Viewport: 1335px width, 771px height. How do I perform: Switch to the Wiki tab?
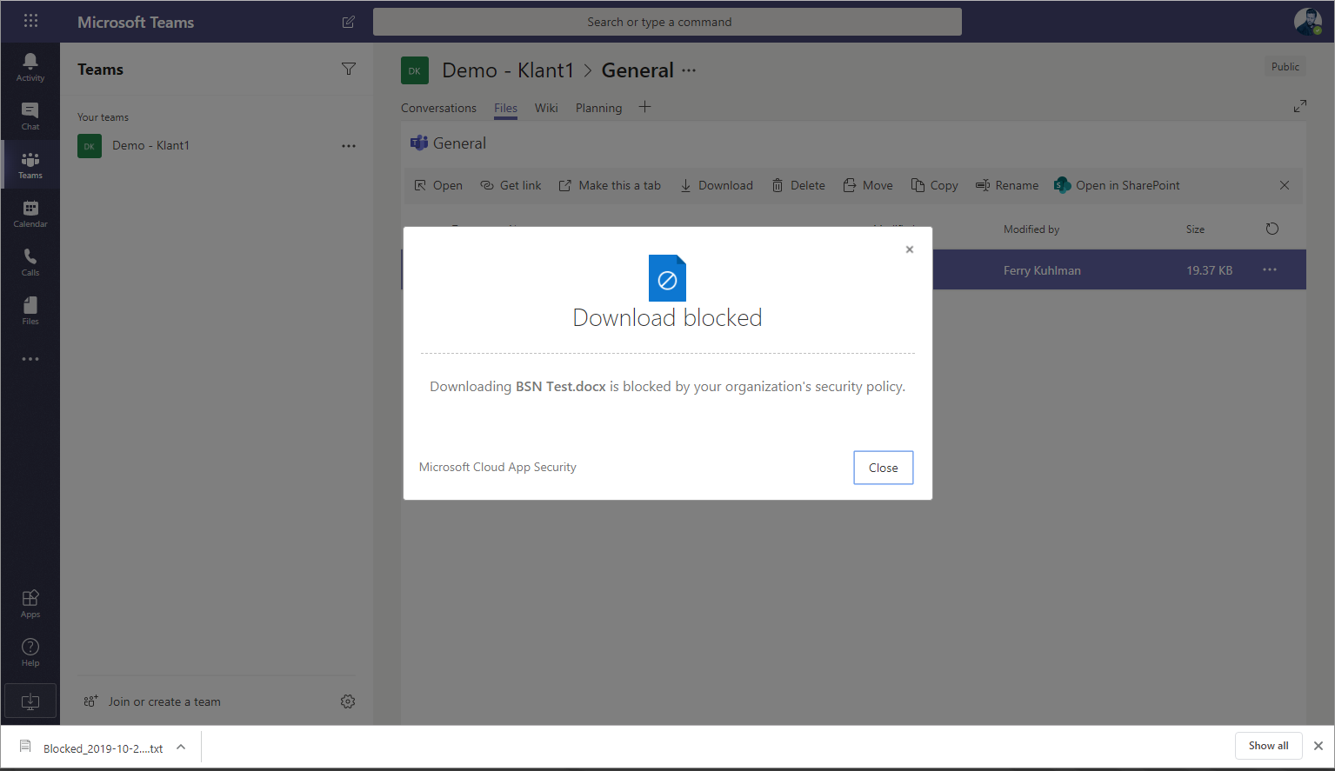[546, 108]
